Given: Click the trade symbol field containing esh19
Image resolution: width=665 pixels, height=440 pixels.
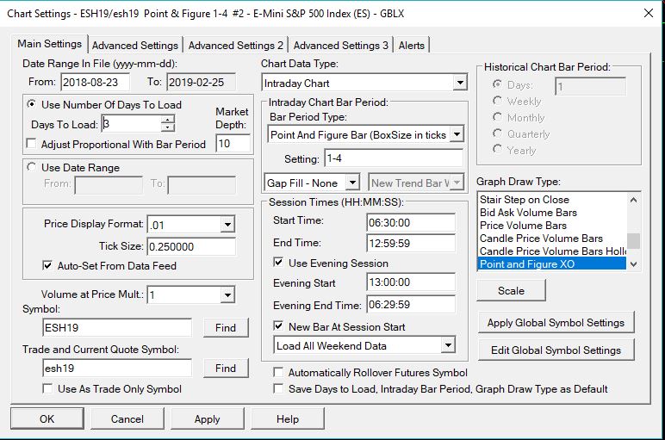Looking at the screenshot, I should 117,368.
